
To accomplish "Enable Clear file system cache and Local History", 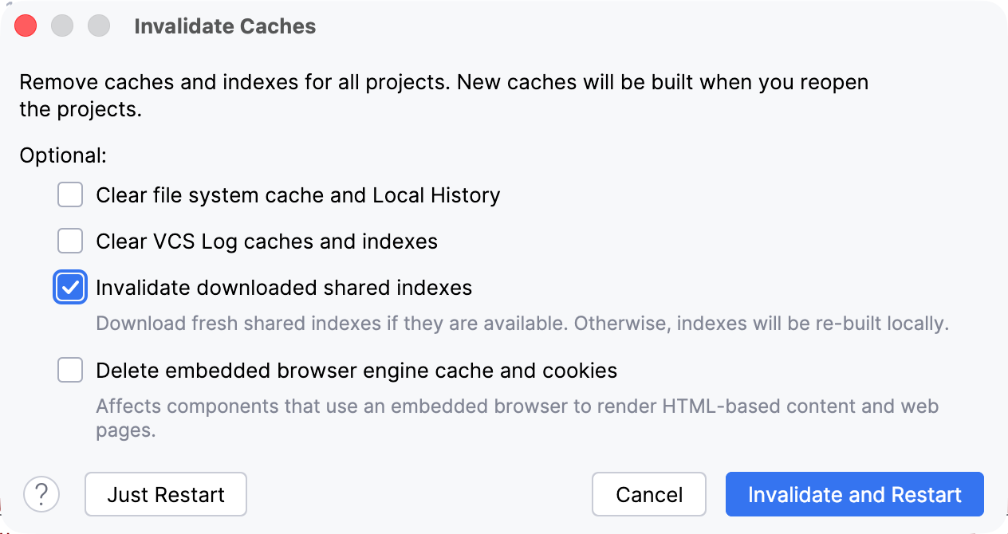I will [x=70, y=194].
